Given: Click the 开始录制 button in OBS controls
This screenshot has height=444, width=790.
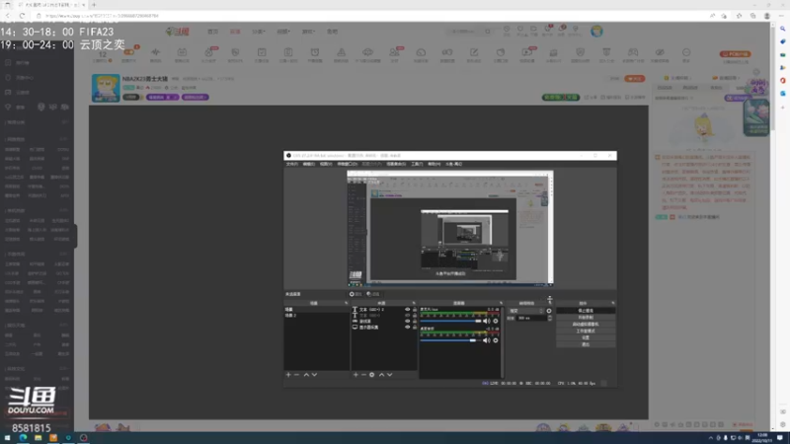Looking at the screenshot, I should point(586,318).
